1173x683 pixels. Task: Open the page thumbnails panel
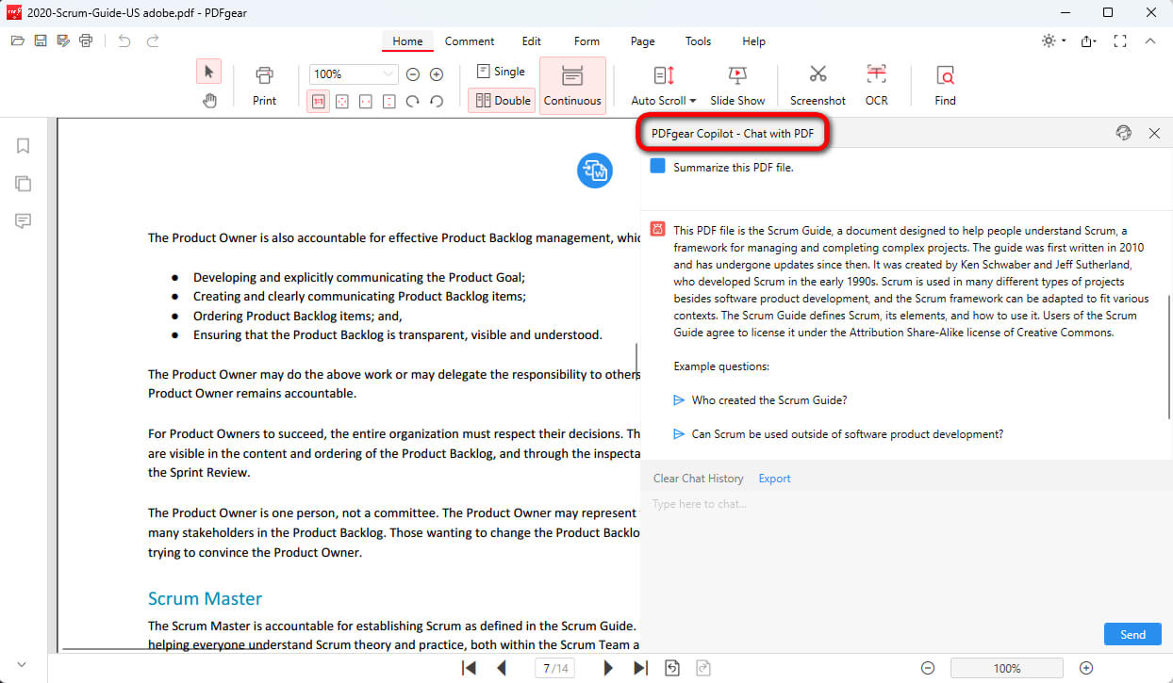[x=22, y=183]
